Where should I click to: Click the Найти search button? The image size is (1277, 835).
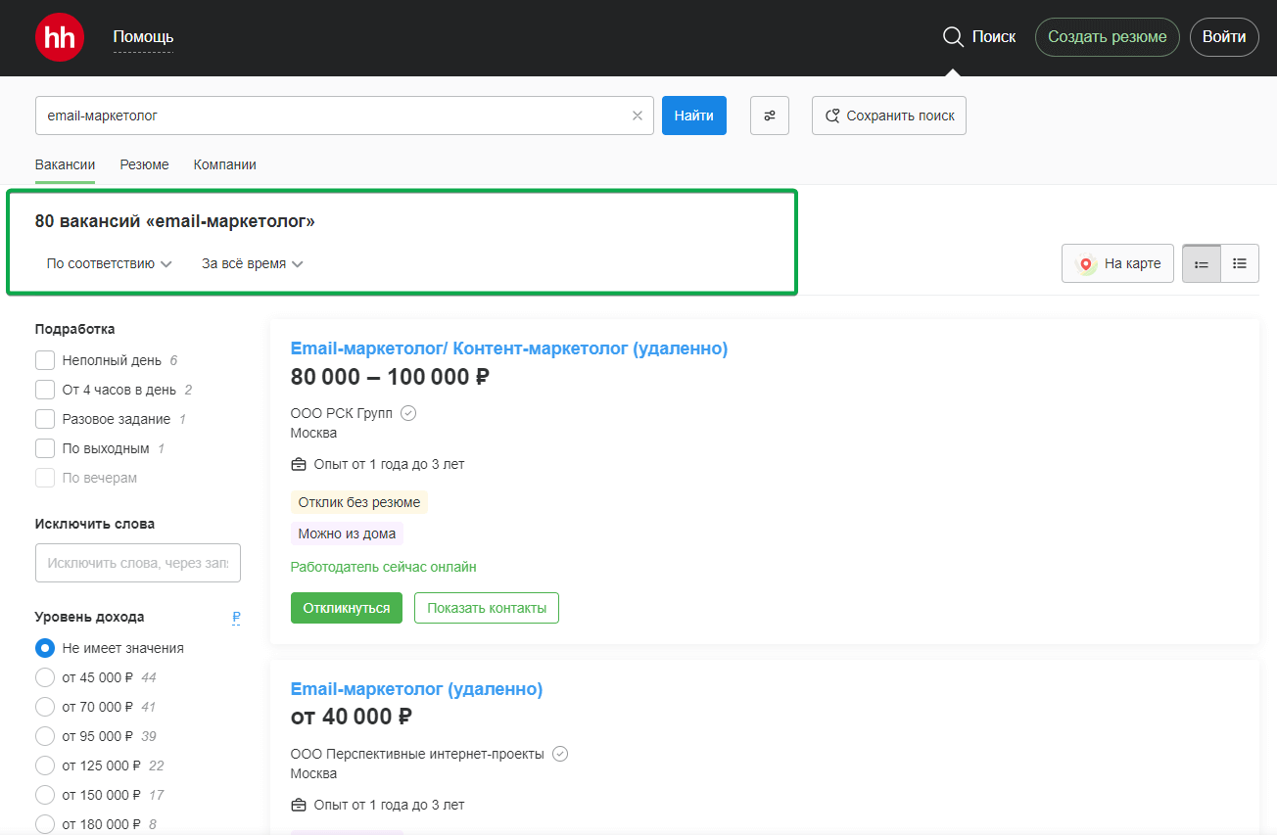[x=694, y=116]
